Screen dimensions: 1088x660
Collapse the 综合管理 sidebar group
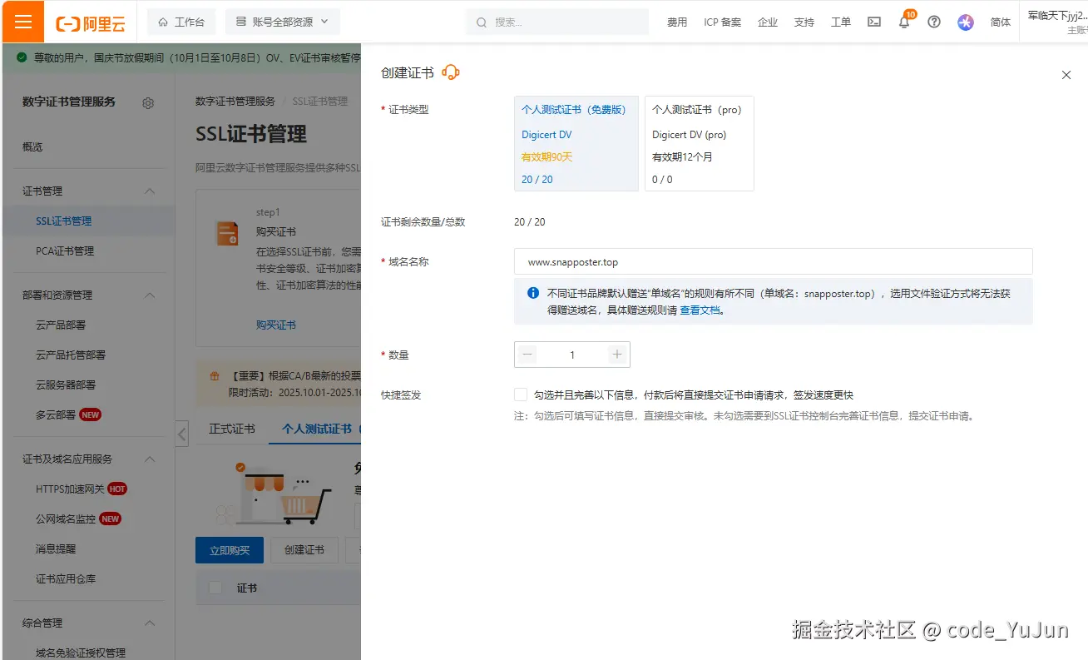pyautogui.click(x=150, y=623)
